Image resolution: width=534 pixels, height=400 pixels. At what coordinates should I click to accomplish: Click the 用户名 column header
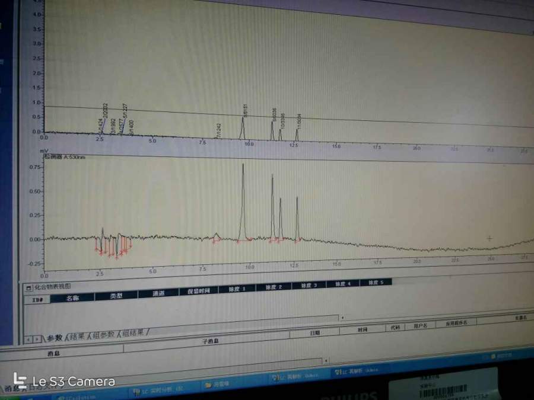pyautogui.click(x=421, y=325)
